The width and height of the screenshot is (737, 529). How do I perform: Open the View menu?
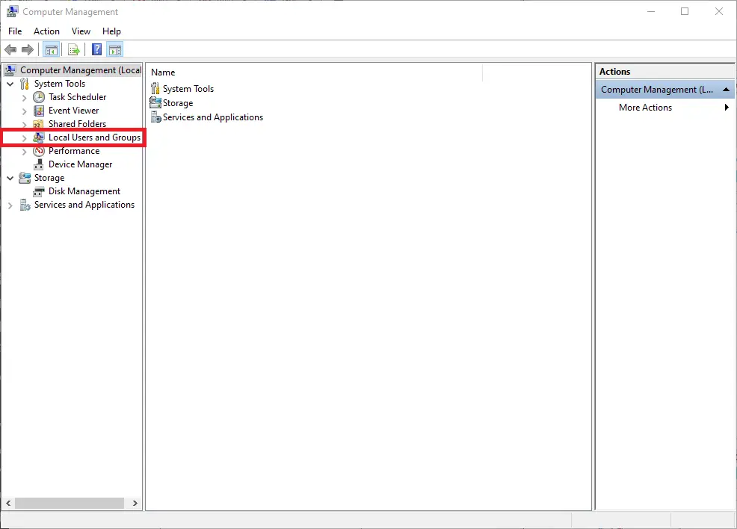81,31
